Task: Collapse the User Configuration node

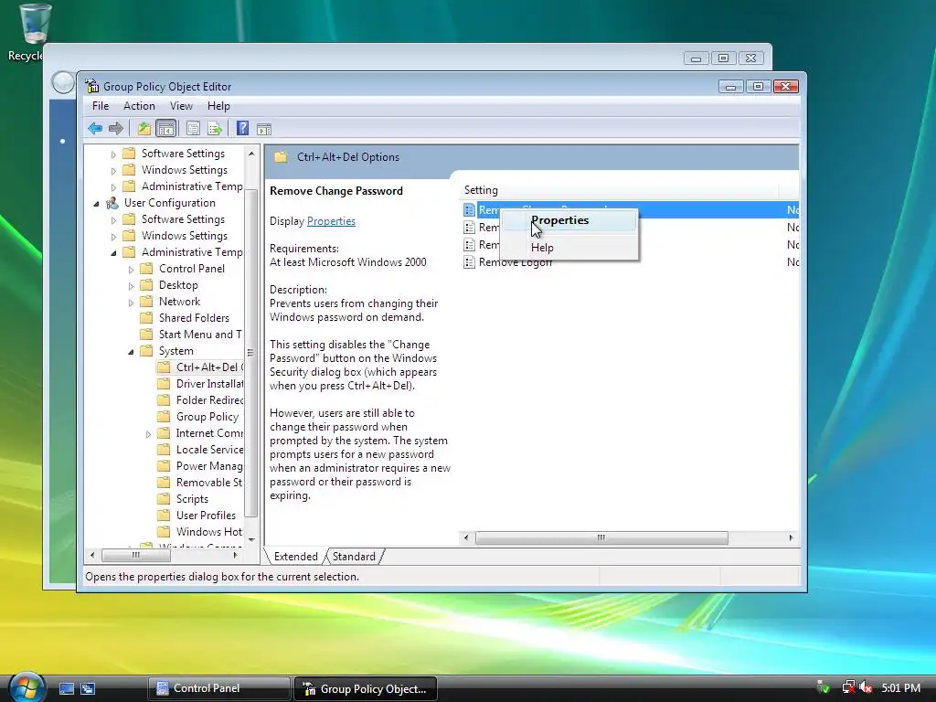Action: point(96,204)
